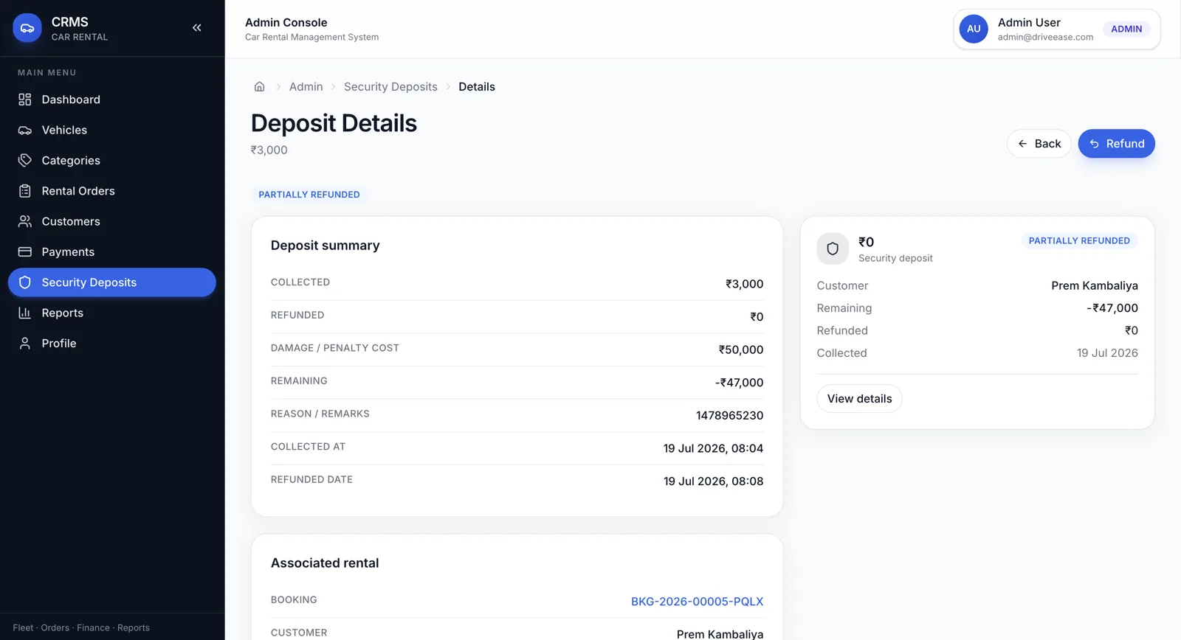This screenshot has height=640, width=1181.
Task: Click the Admin User name in header
Action: (x=1029, y=23)
